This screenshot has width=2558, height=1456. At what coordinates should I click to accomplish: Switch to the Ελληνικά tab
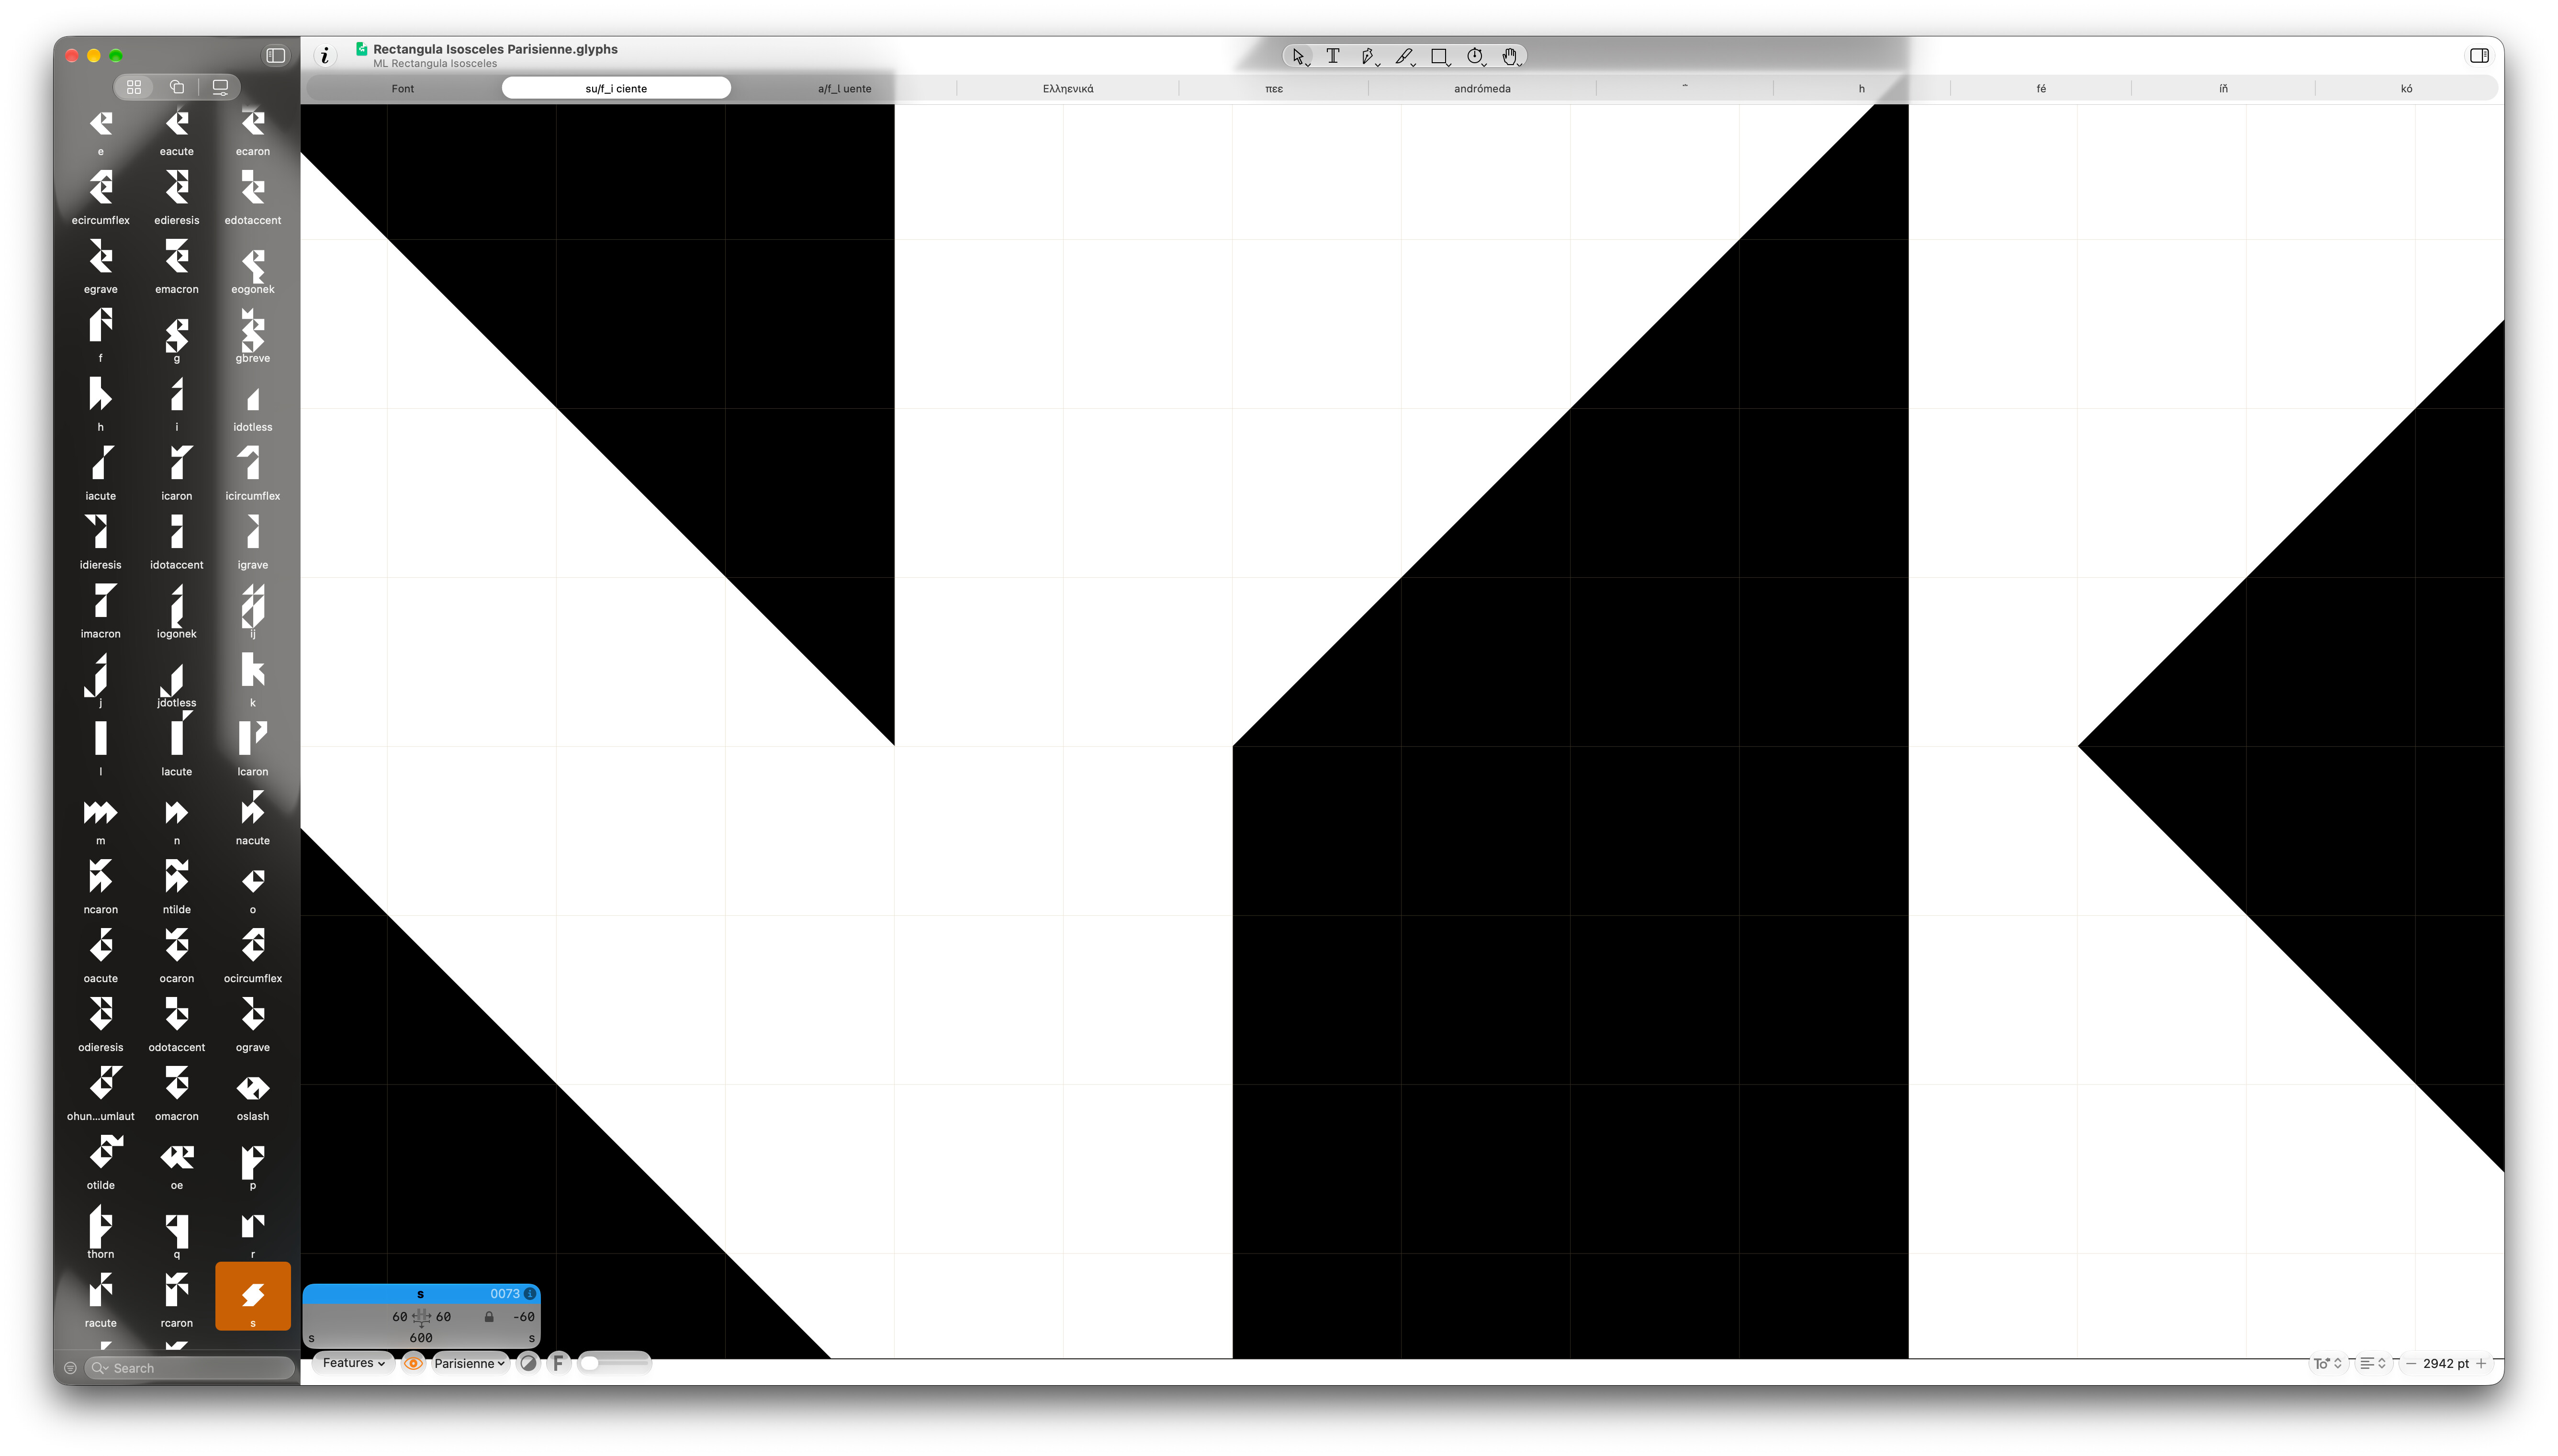pos(1068,89)
